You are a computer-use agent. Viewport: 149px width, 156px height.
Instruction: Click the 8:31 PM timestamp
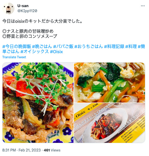[x=9, y=150]
